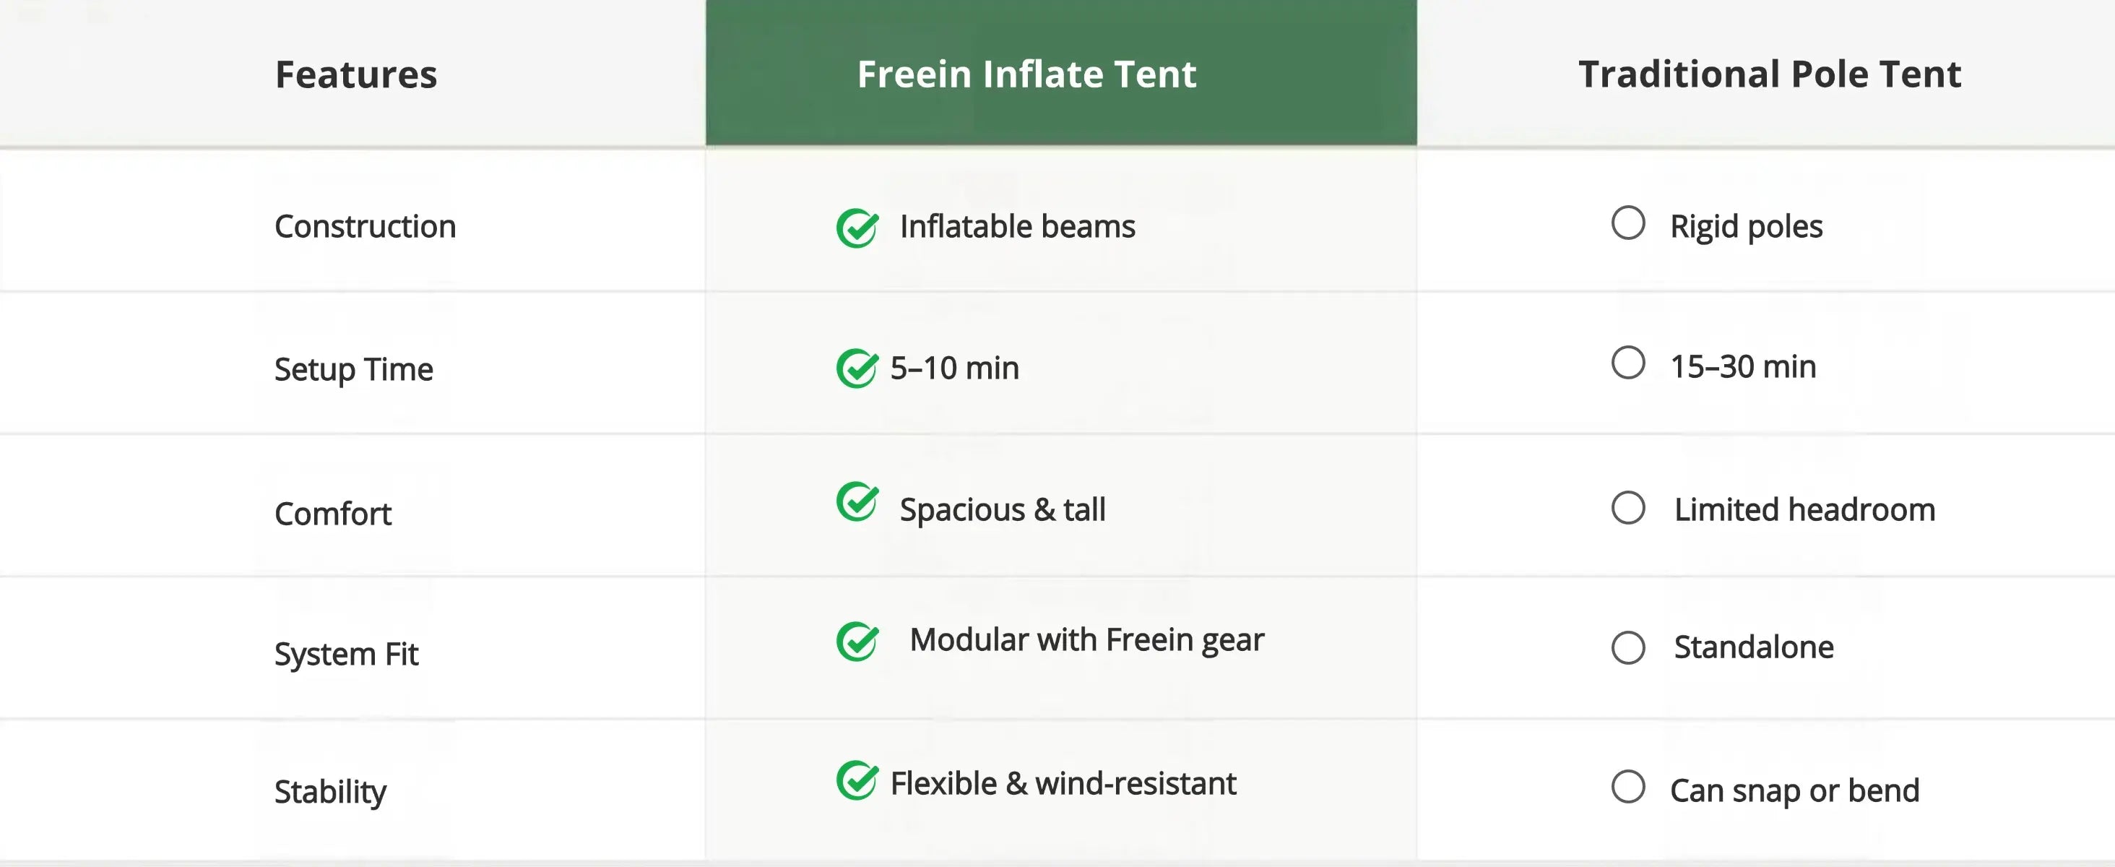Select the circle beside Standalone

pos(1627,648)
